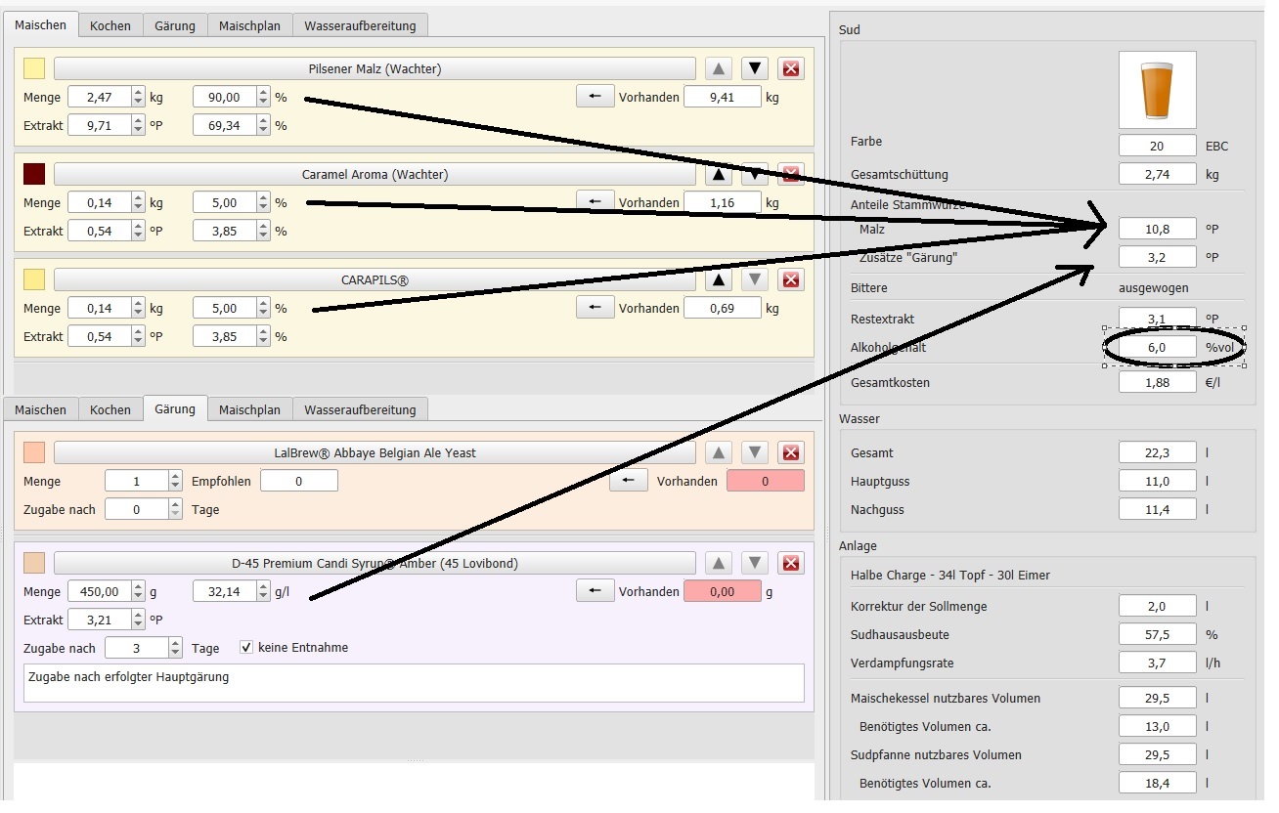Delete the LalBrew Abbaye yeast entry
The width and height of the screenshot is (1279, 813).
click(x=791, y=452)
